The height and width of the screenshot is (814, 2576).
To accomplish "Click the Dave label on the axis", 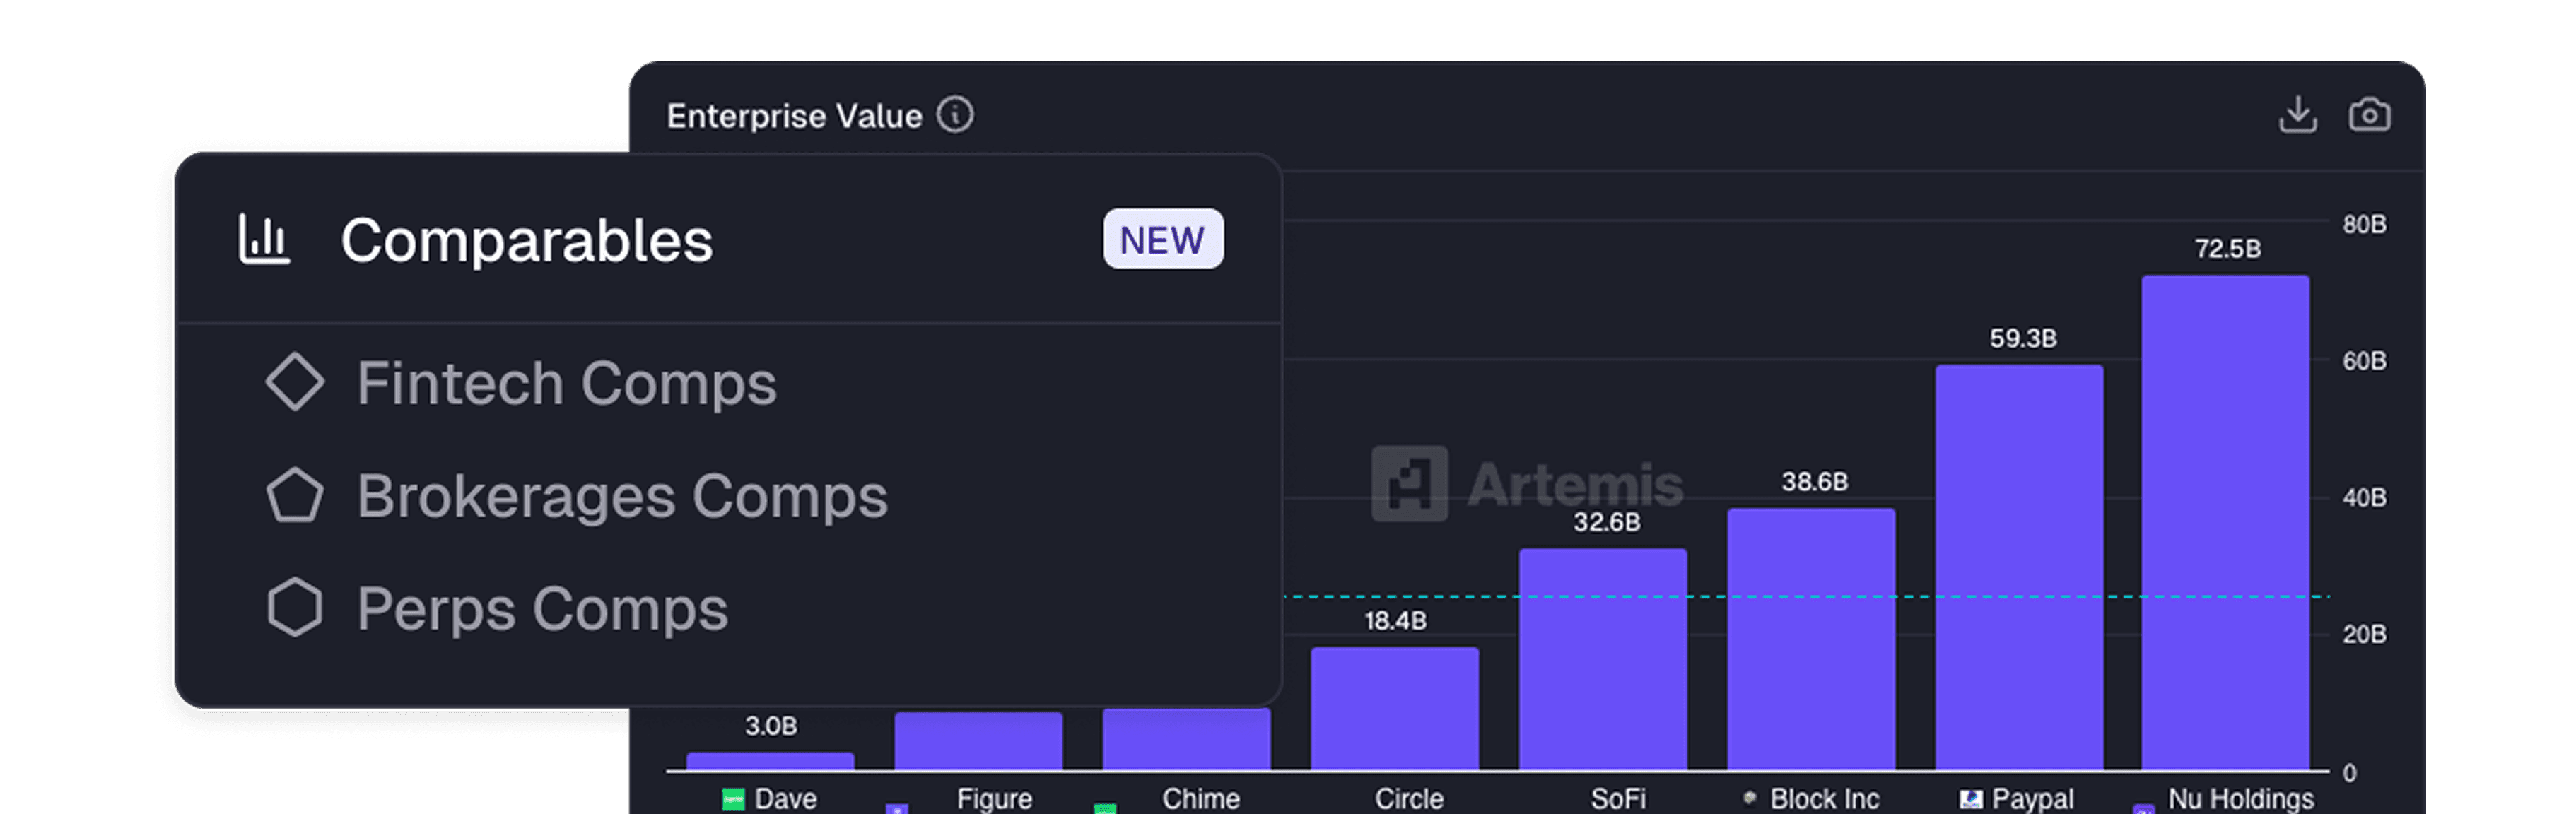I will point(785,798).
